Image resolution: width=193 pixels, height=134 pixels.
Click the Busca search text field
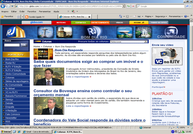(x=12, y=45)
